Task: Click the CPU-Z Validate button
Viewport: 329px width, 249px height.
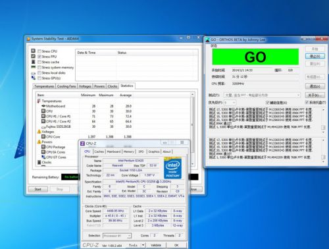Action: tap(156, 245)
